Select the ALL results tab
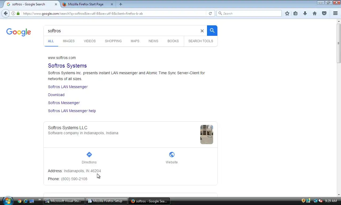 [x=51, y=41]
